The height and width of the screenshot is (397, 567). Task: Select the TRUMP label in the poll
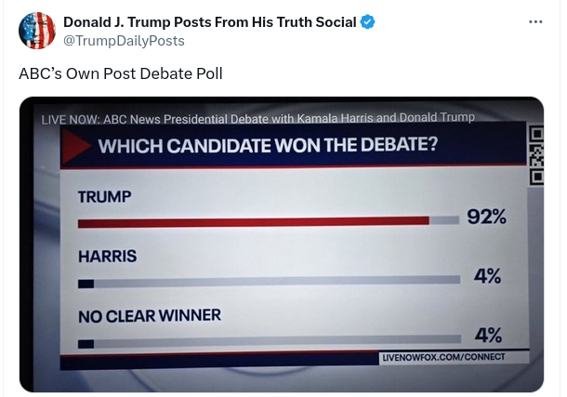click(x=105, y=198)
